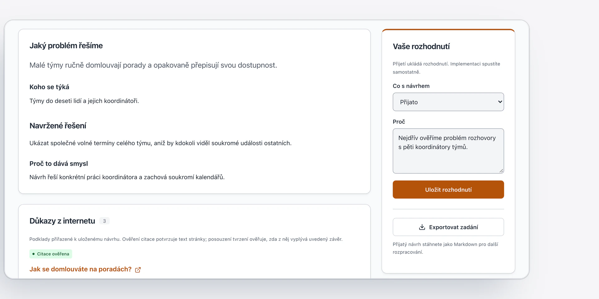
Task: Click the Citace ověřena status badge
Action: pos(51,254)
